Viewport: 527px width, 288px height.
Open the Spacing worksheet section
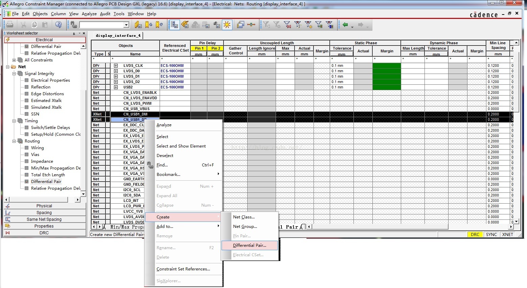coord(45,213)
